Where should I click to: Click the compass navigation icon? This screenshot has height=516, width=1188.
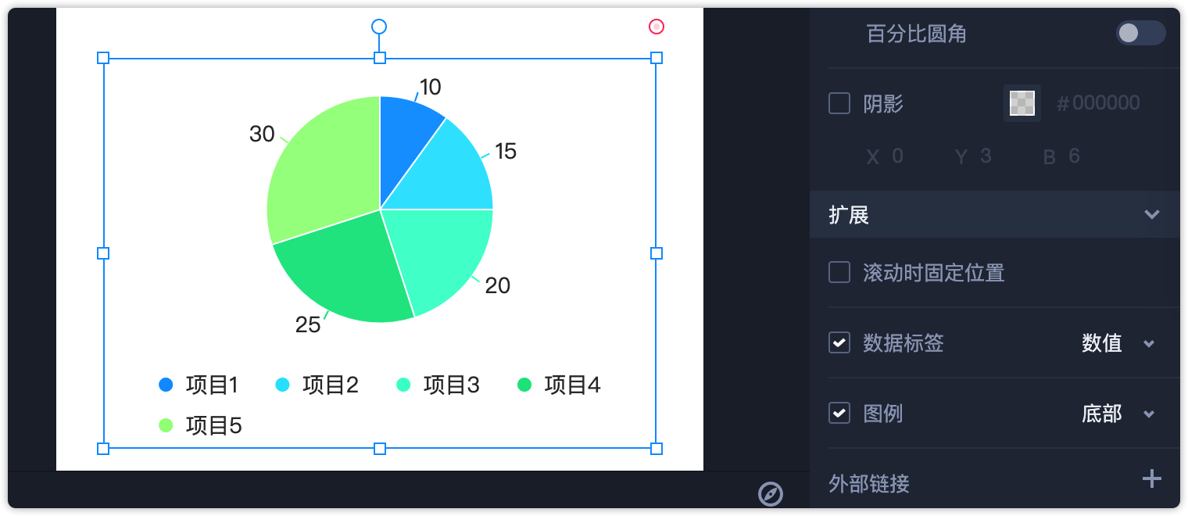click(771, 494)
